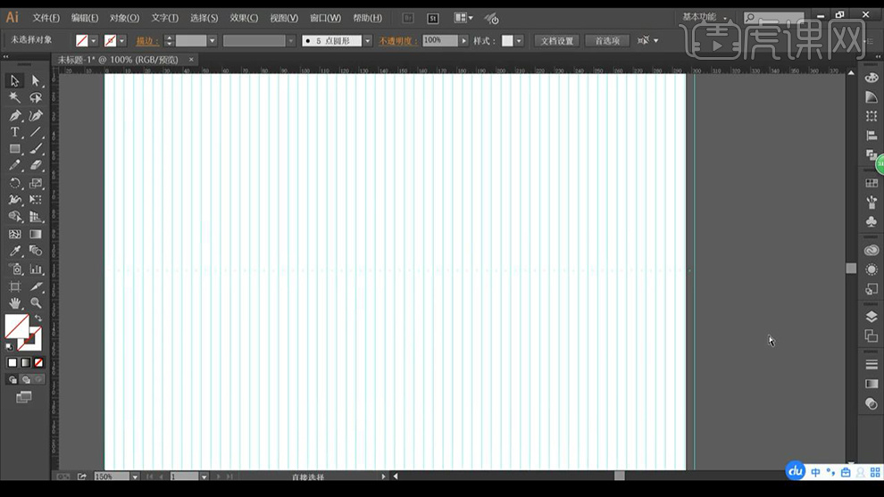The height and width of the screenshot is (497, 884).
Task: Expand the 5 点圆形 brush dropdown
Action: click(x=367, y=41)
